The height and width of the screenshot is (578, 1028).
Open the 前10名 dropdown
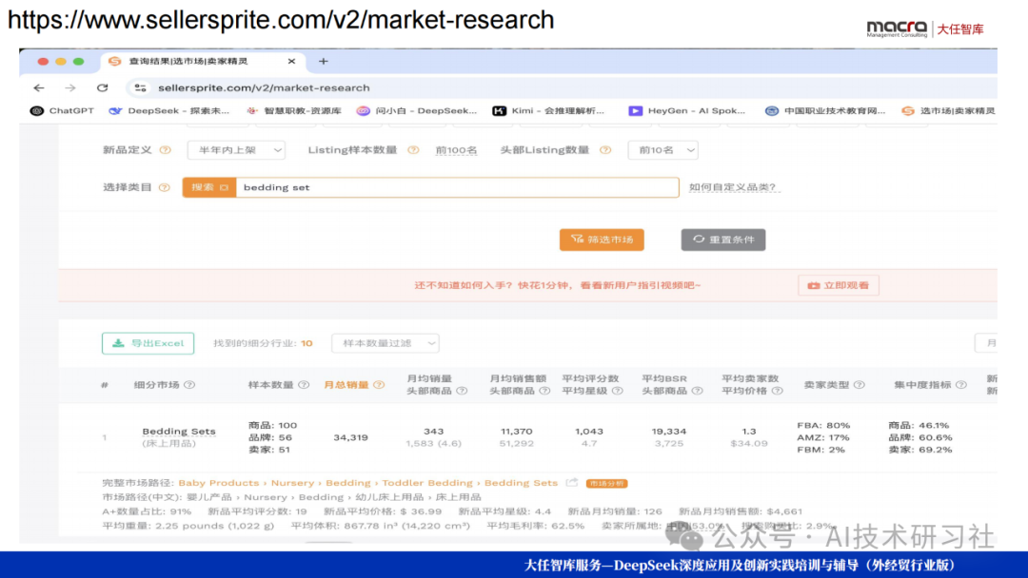[x=662, y=150]
